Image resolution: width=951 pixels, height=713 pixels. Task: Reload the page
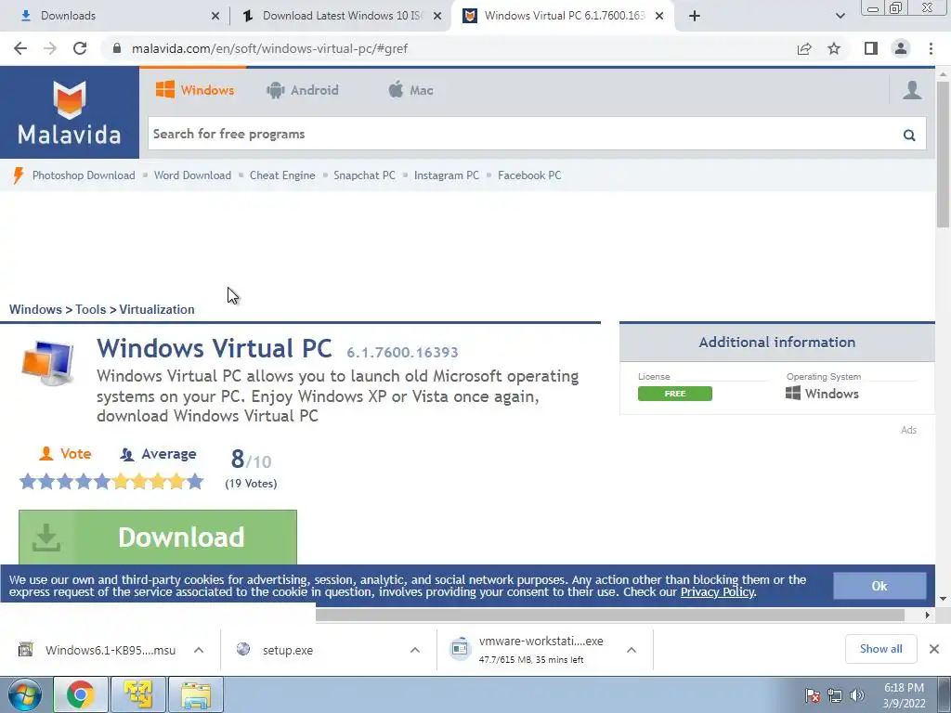point(80,48)
